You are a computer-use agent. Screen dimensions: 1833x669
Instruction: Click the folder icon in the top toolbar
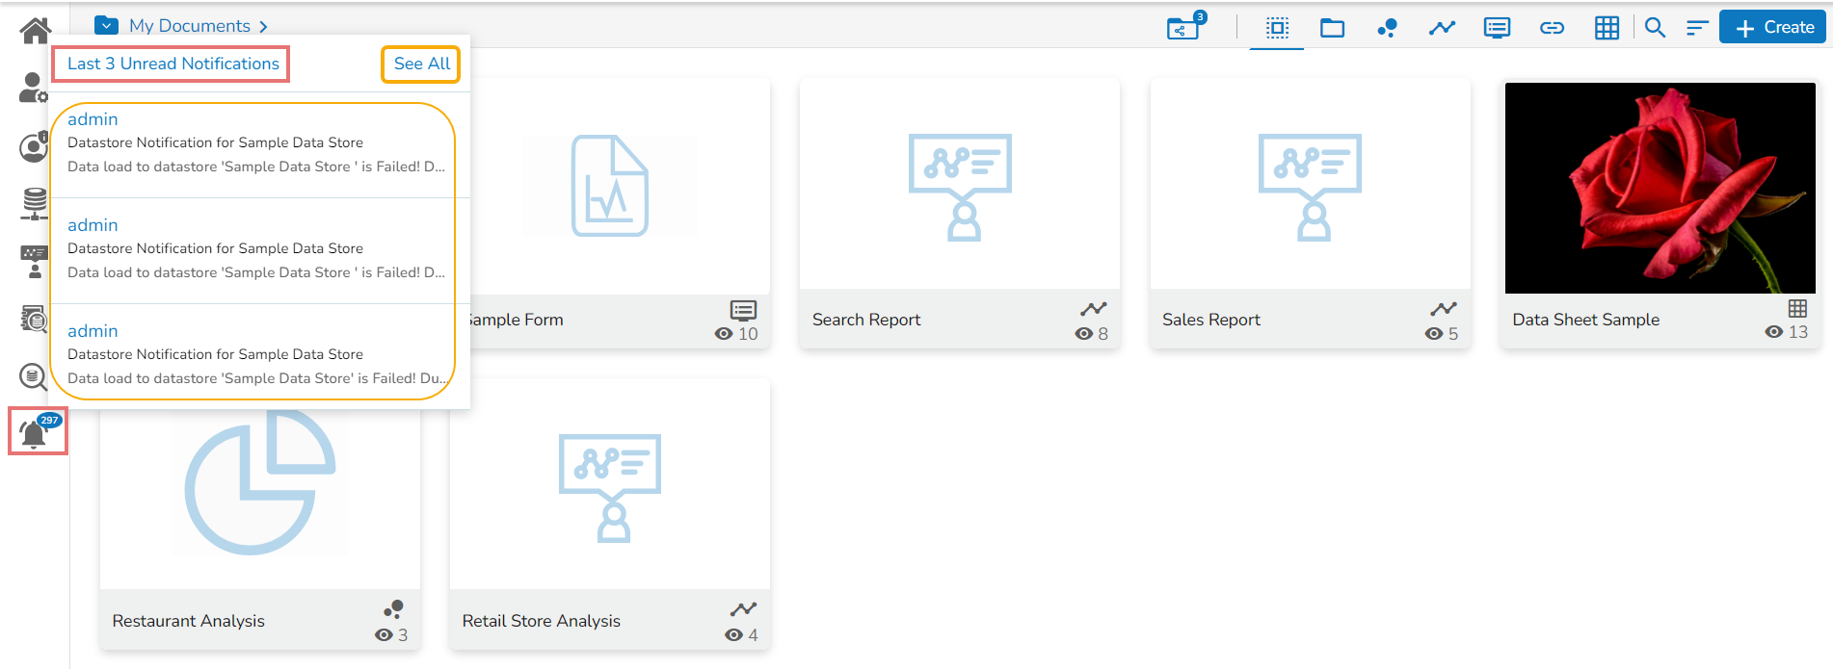[x=1332, y=28]
